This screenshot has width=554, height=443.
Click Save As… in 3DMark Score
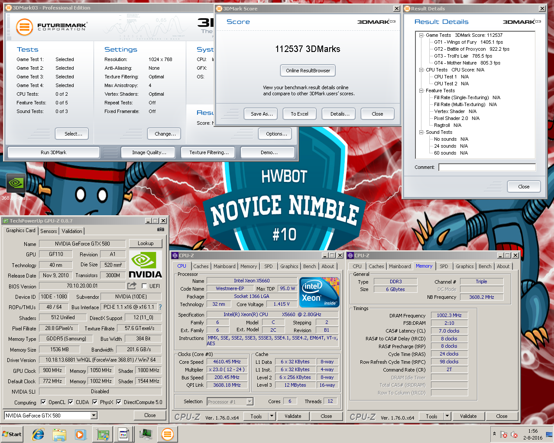[262, 114]
